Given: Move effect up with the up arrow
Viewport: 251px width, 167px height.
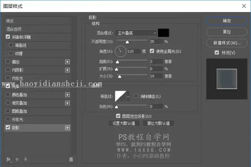Looking at the screenshot, I should coord(17,159).
